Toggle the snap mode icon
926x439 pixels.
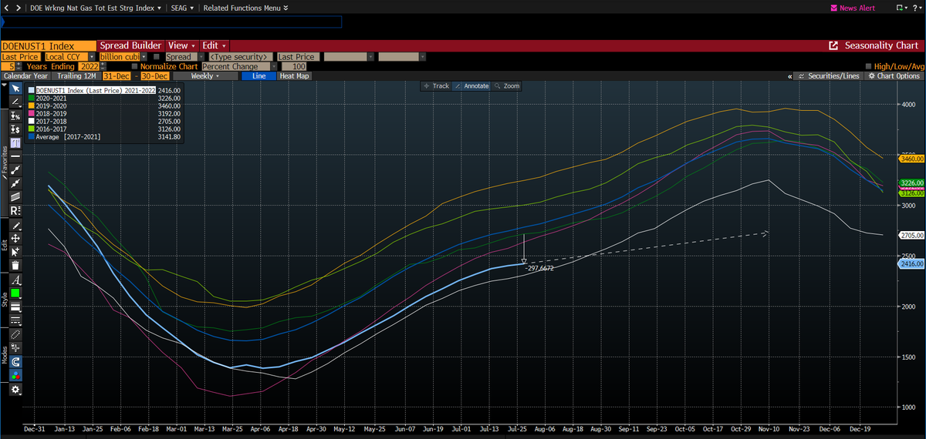pos(15,347)
